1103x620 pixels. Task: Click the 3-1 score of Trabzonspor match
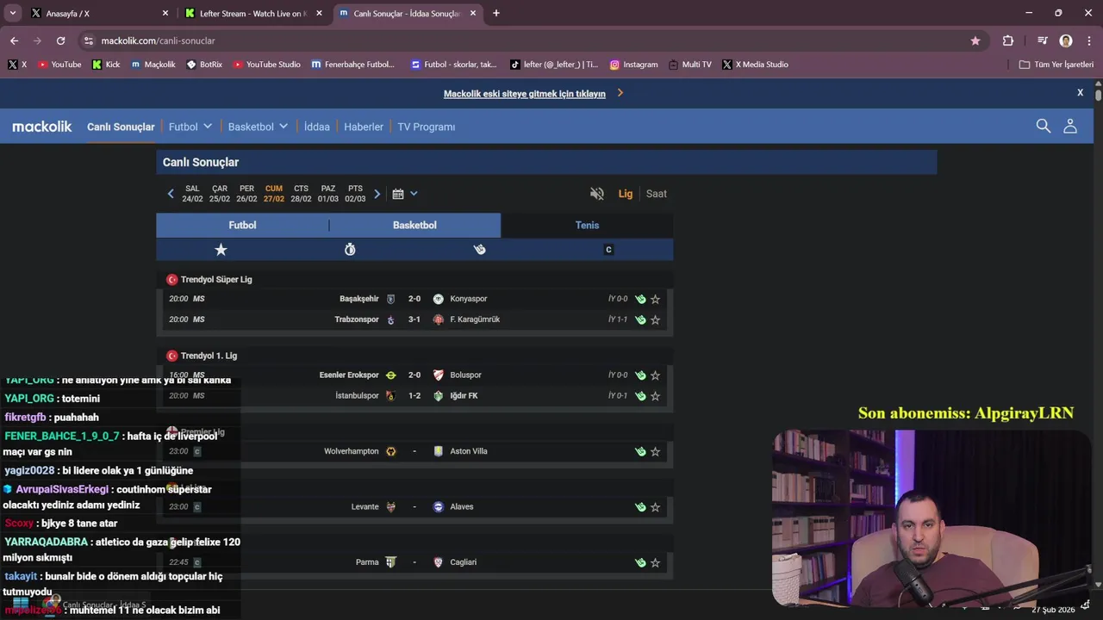[x=414, y=319]
